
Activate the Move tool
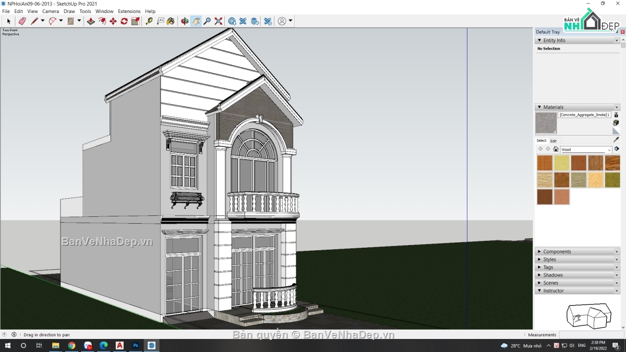(x=114, y=21)
